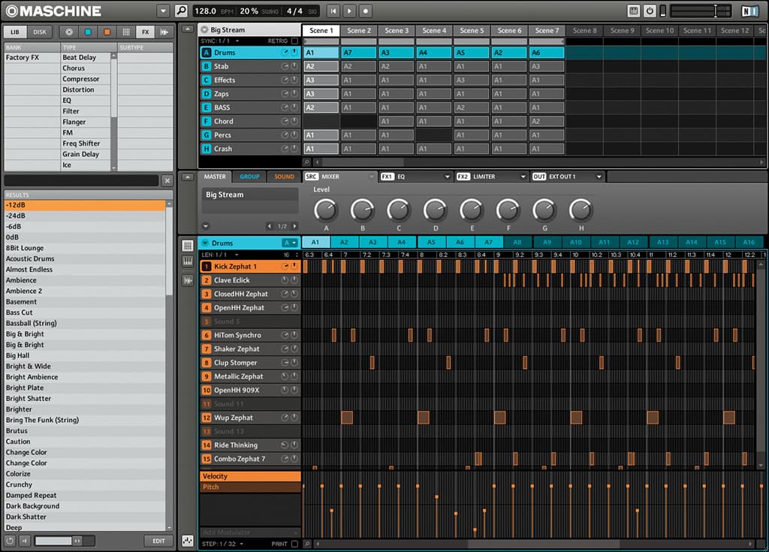Enable the PAINT checkbox

tap(294, 544)
